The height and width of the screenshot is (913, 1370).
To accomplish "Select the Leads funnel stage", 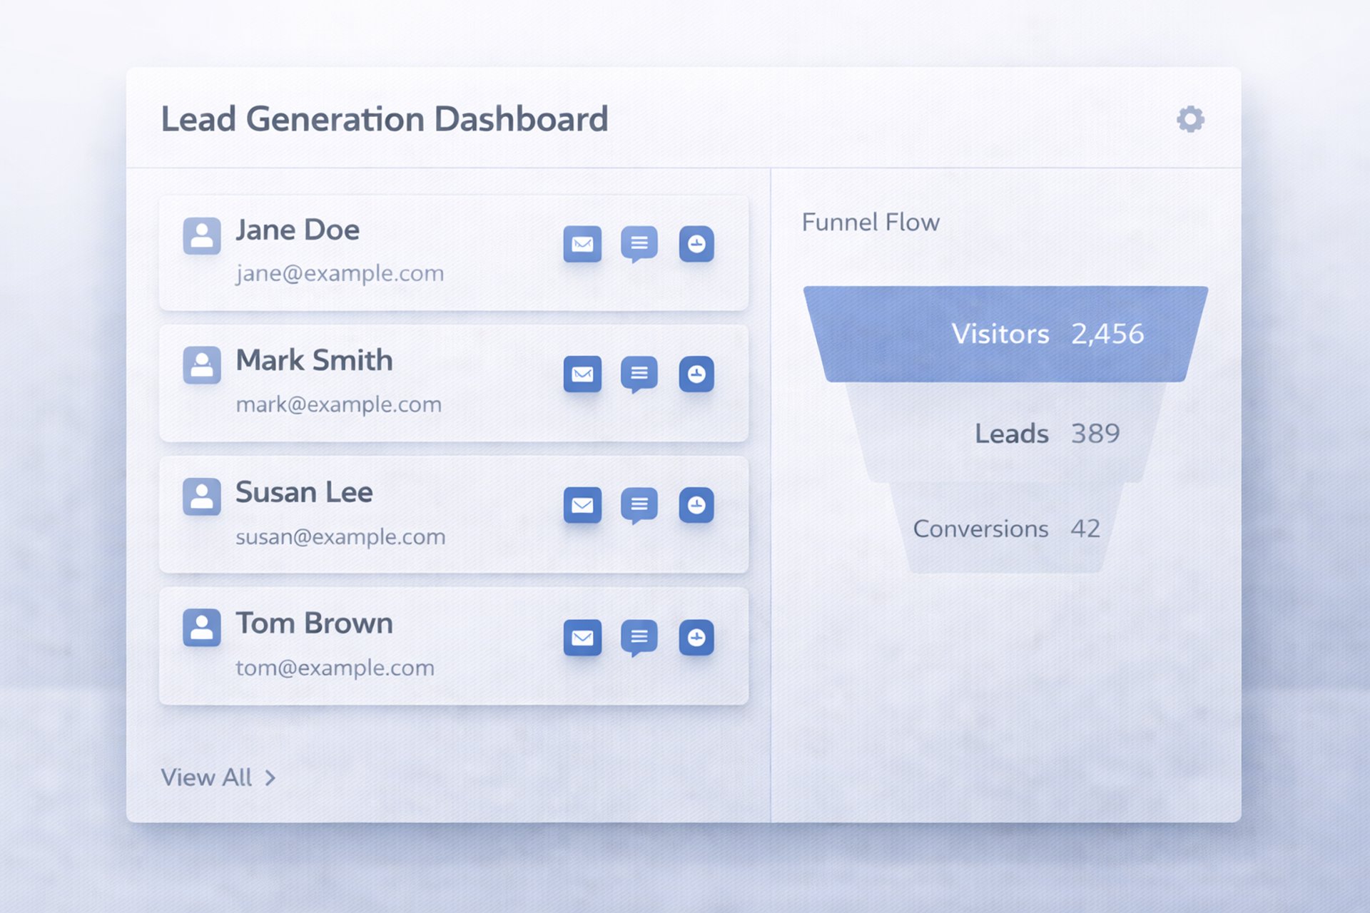I will tap(1005, 433).
